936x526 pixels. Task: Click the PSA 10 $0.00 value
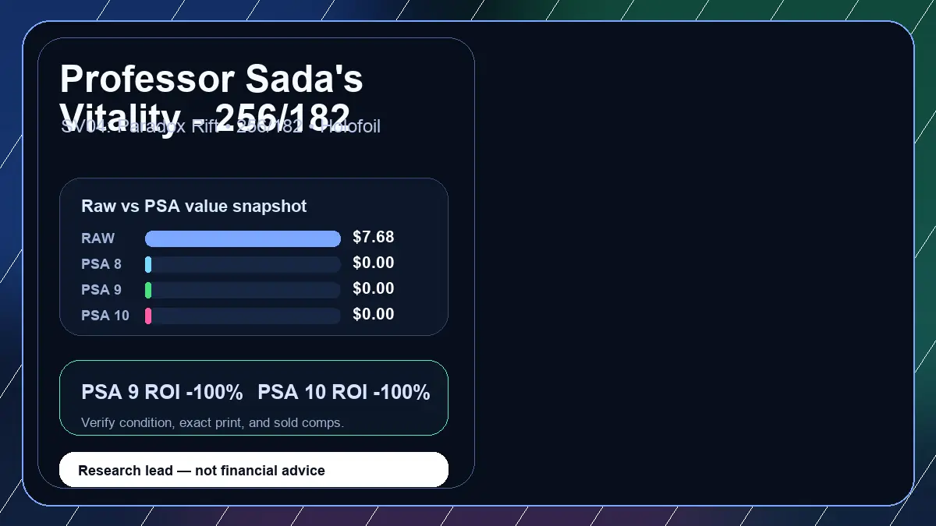tap(374, 314)
